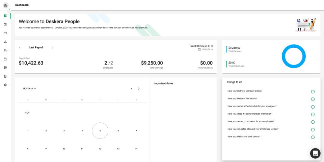This screenshot has height=162, width=324.
Task: Go to next payroll with right chevron
Action: pyautogui.click(x=53, y=47)
